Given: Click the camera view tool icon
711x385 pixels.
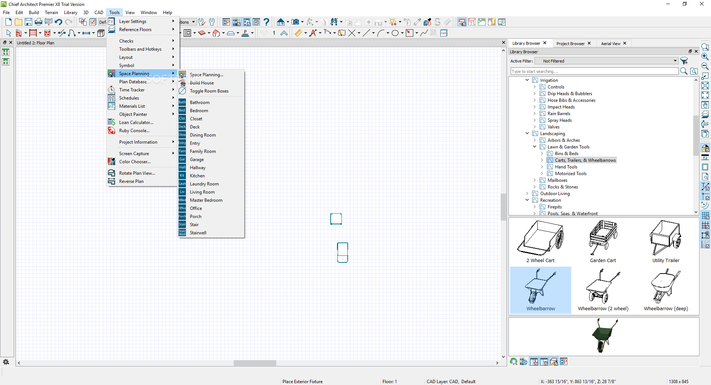Looking at the screenshot, I should click(295, 22).
